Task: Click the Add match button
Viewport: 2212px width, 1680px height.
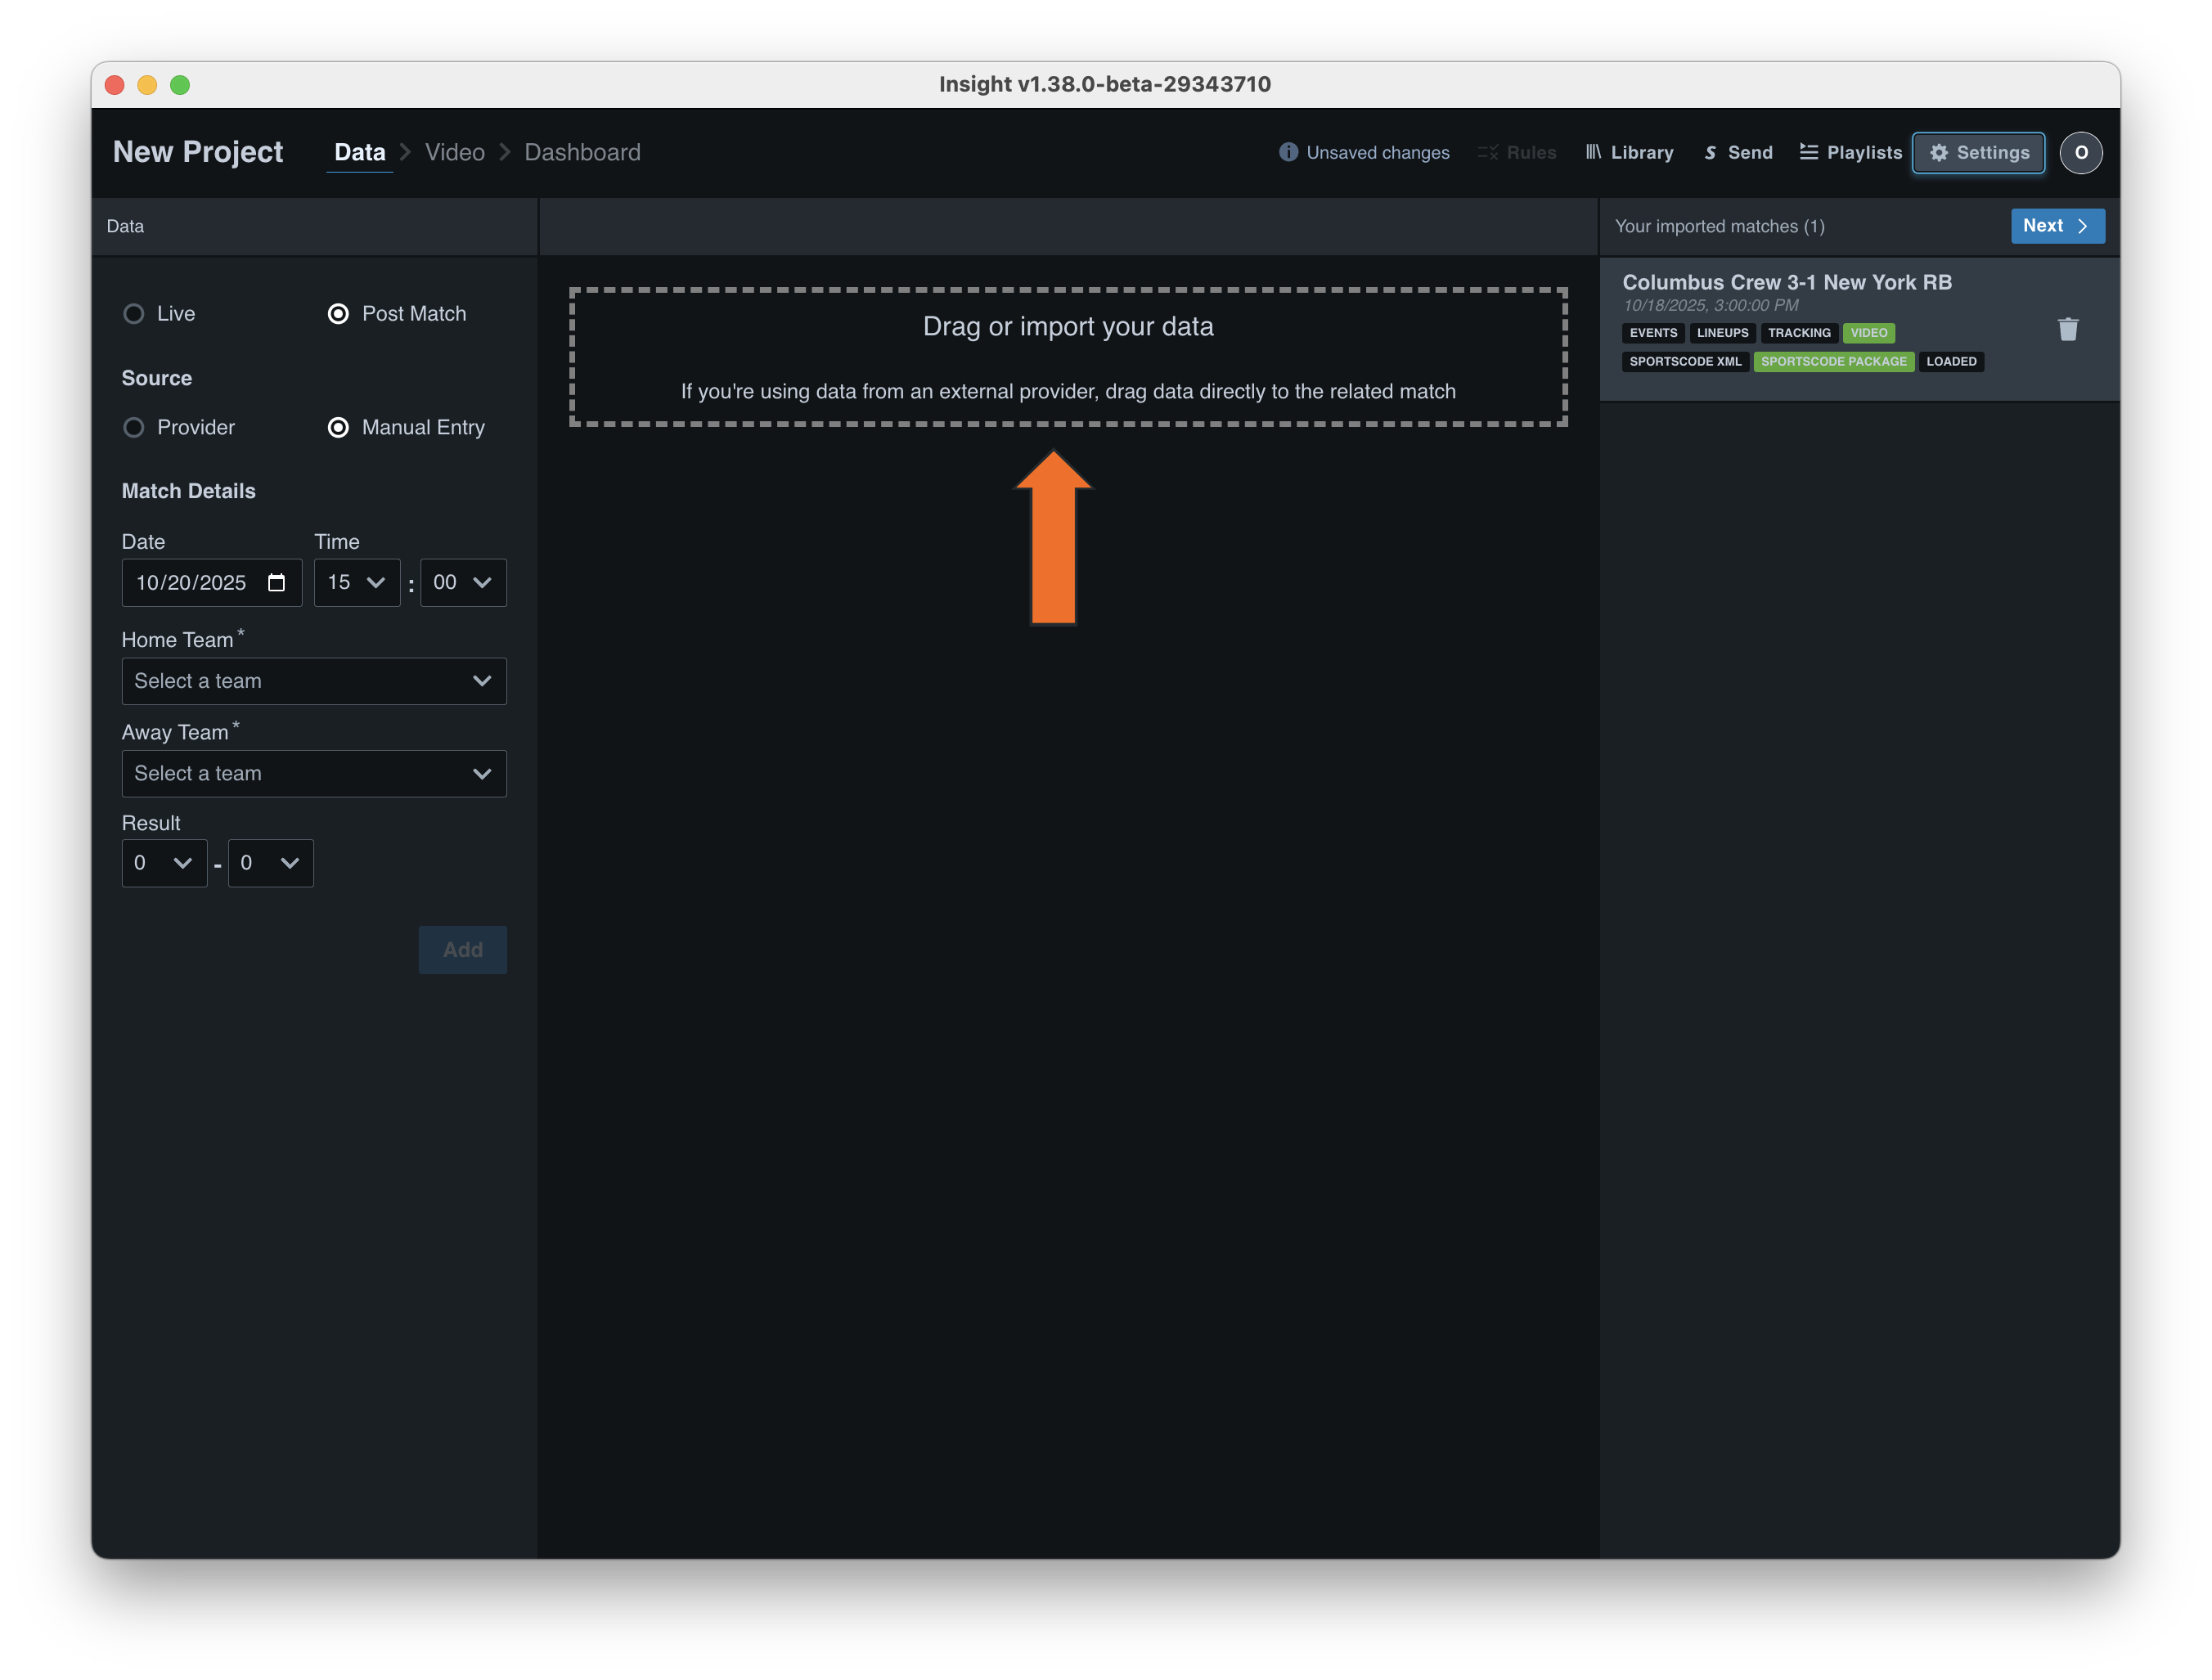Action: point(463,950)
